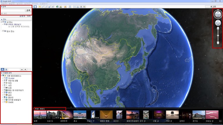Click the 기록 link
223x125 pixels.
click(x=29, y=16)
